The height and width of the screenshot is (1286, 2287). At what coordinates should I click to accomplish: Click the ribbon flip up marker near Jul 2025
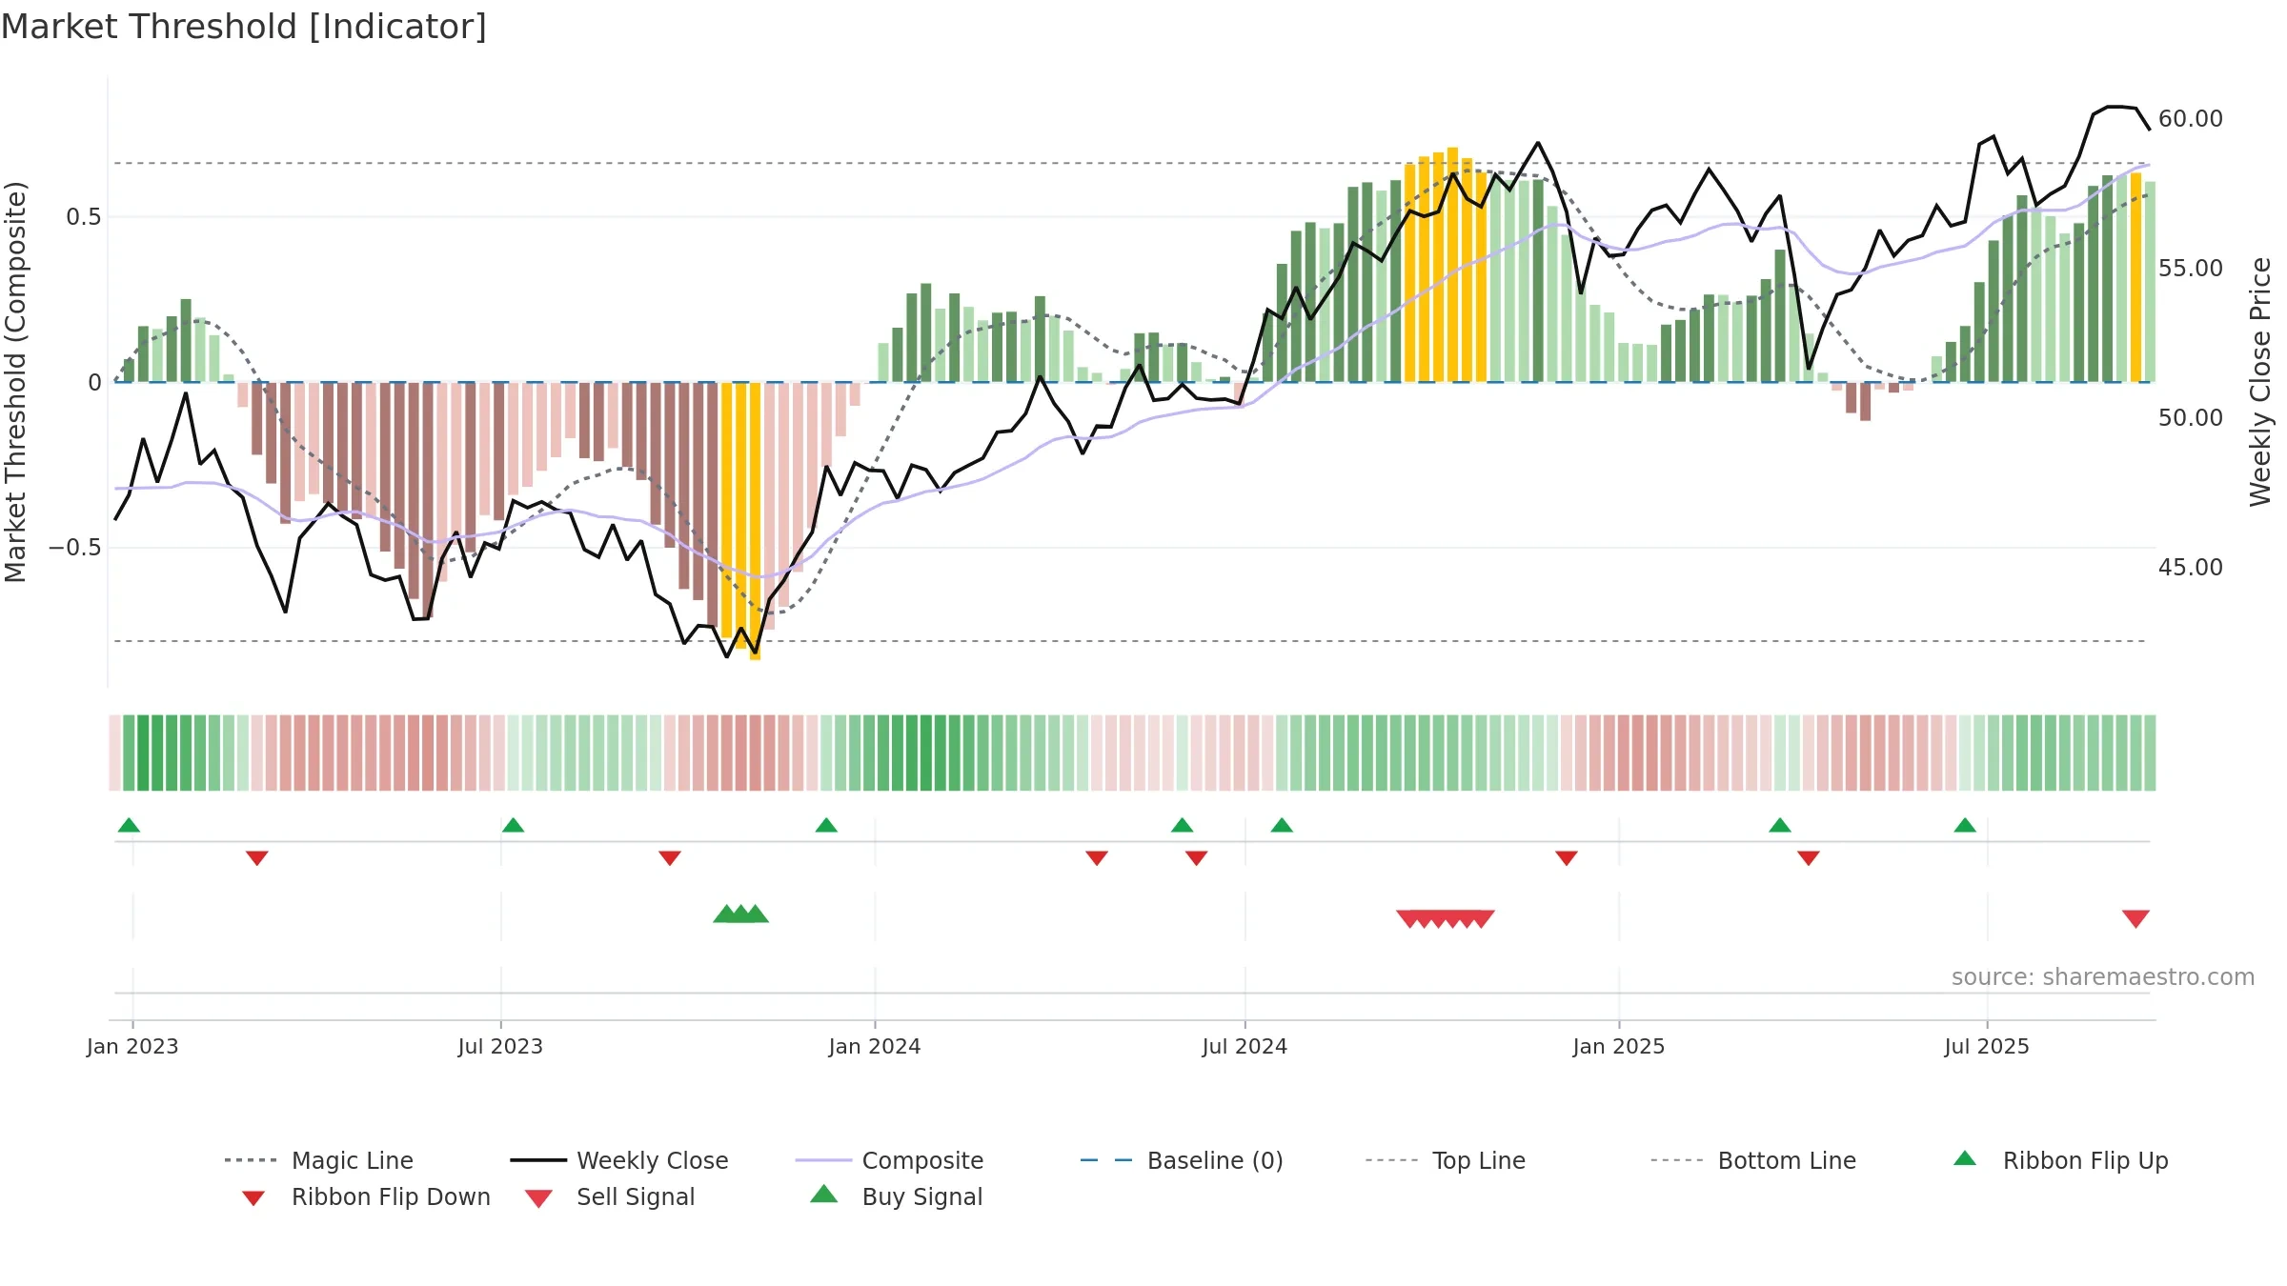point(1965,825)
